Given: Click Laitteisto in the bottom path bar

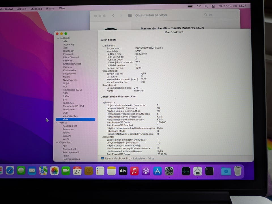Looking at the screenshot, I should click(139, 159).
